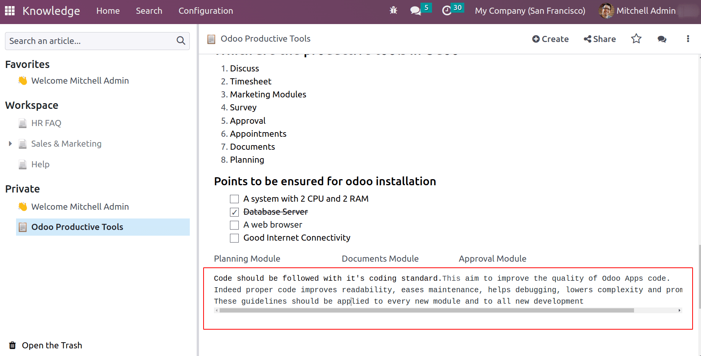Click the Help article page icon
The width and height of the screenshot is (701, 356).
pos(23,164)
